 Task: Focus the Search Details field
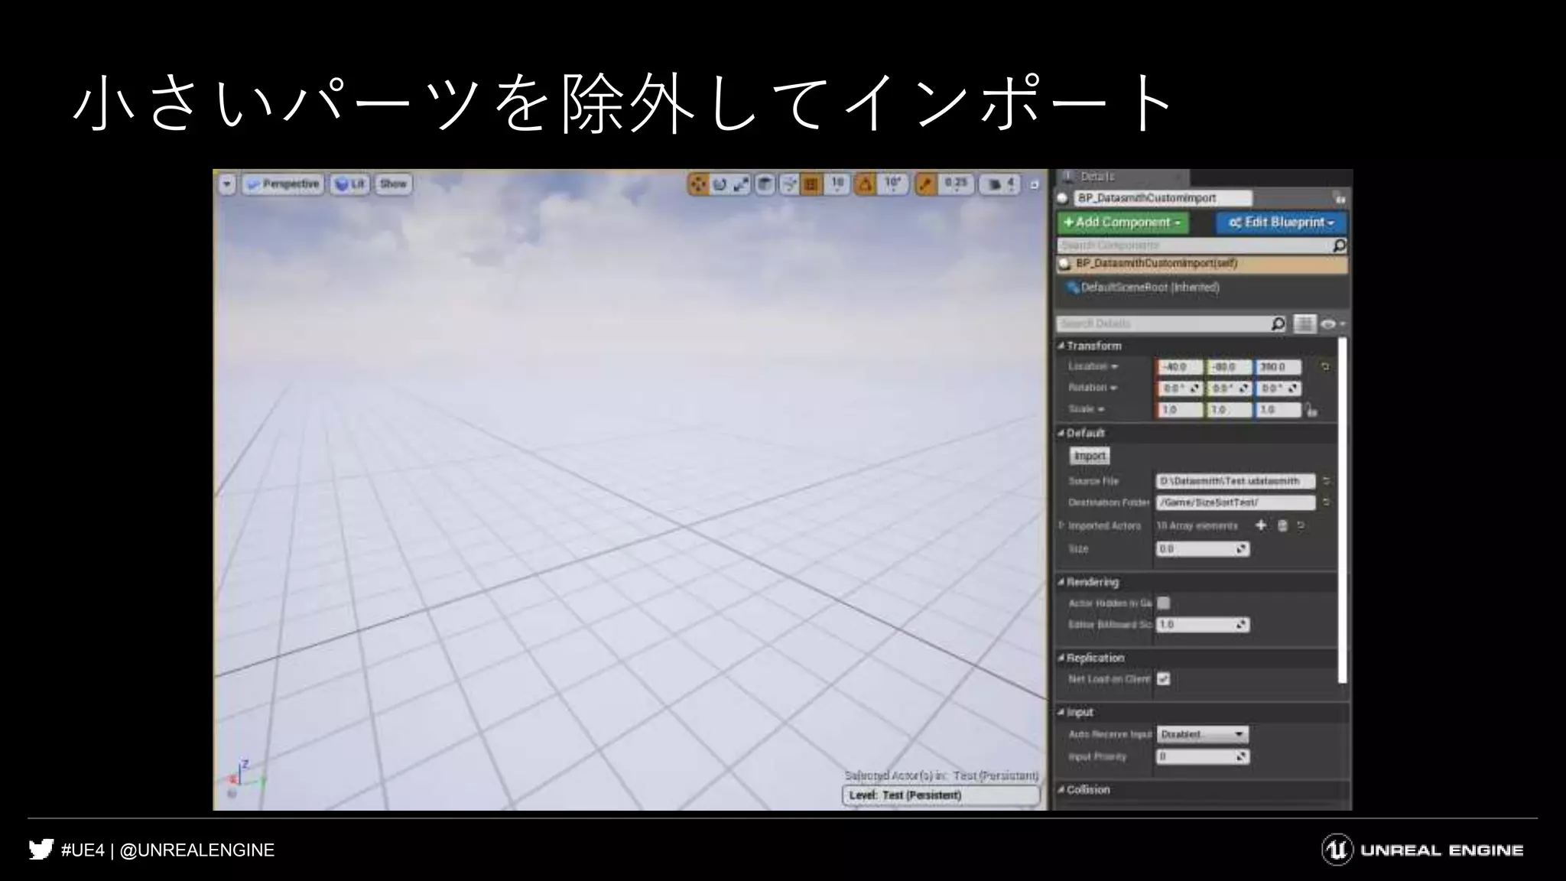pos(1163,324)
